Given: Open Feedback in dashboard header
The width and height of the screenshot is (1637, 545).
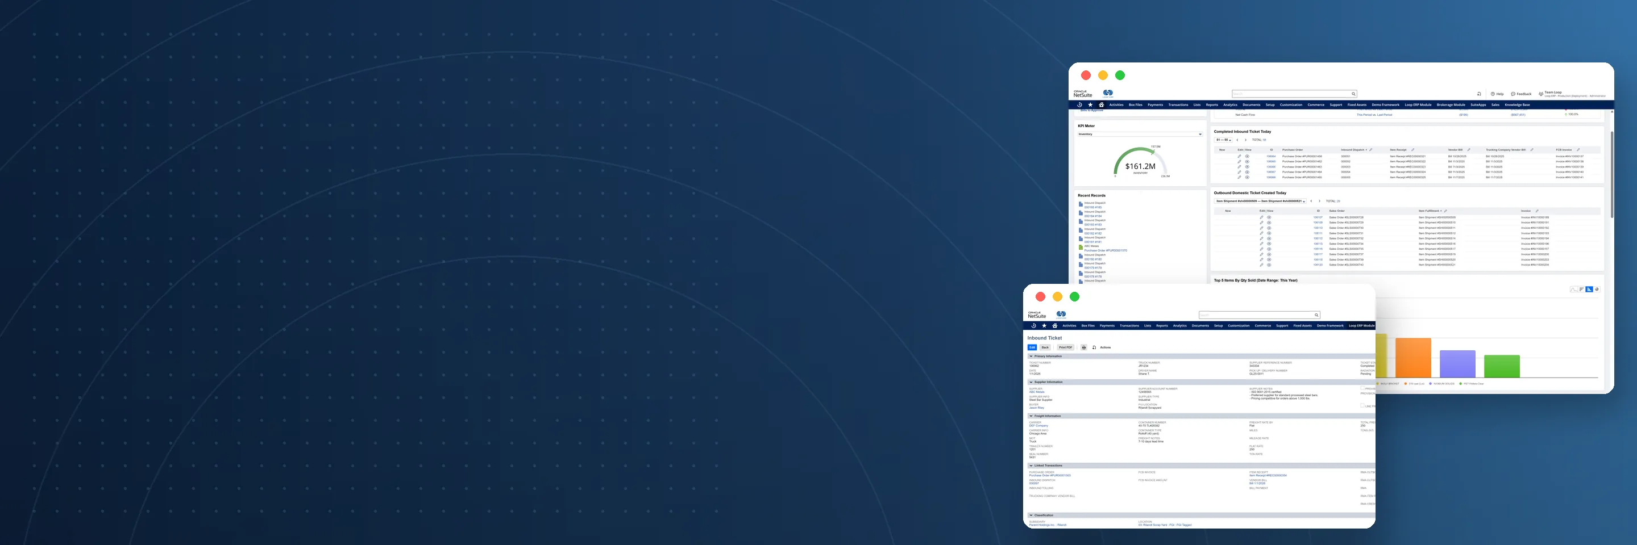Looking at the screenshot, I should [x=1522, y=95].
